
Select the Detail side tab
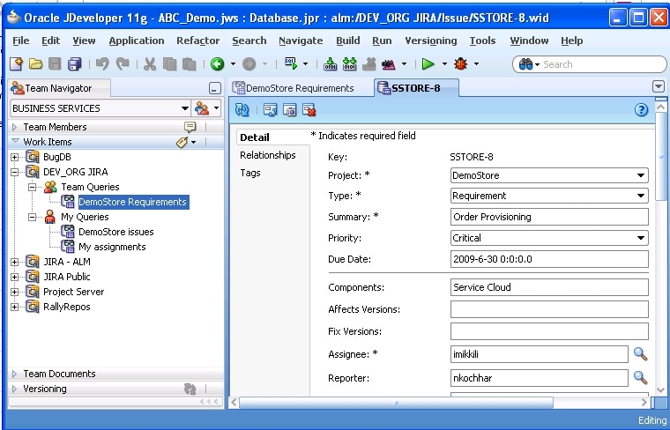pos(255,137)
